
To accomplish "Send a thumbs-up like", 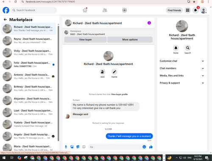I will point(151,147).
